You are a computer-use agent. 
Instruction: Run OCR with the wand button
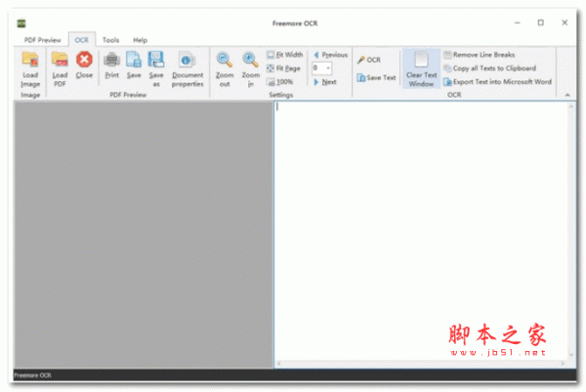point(369,60)
